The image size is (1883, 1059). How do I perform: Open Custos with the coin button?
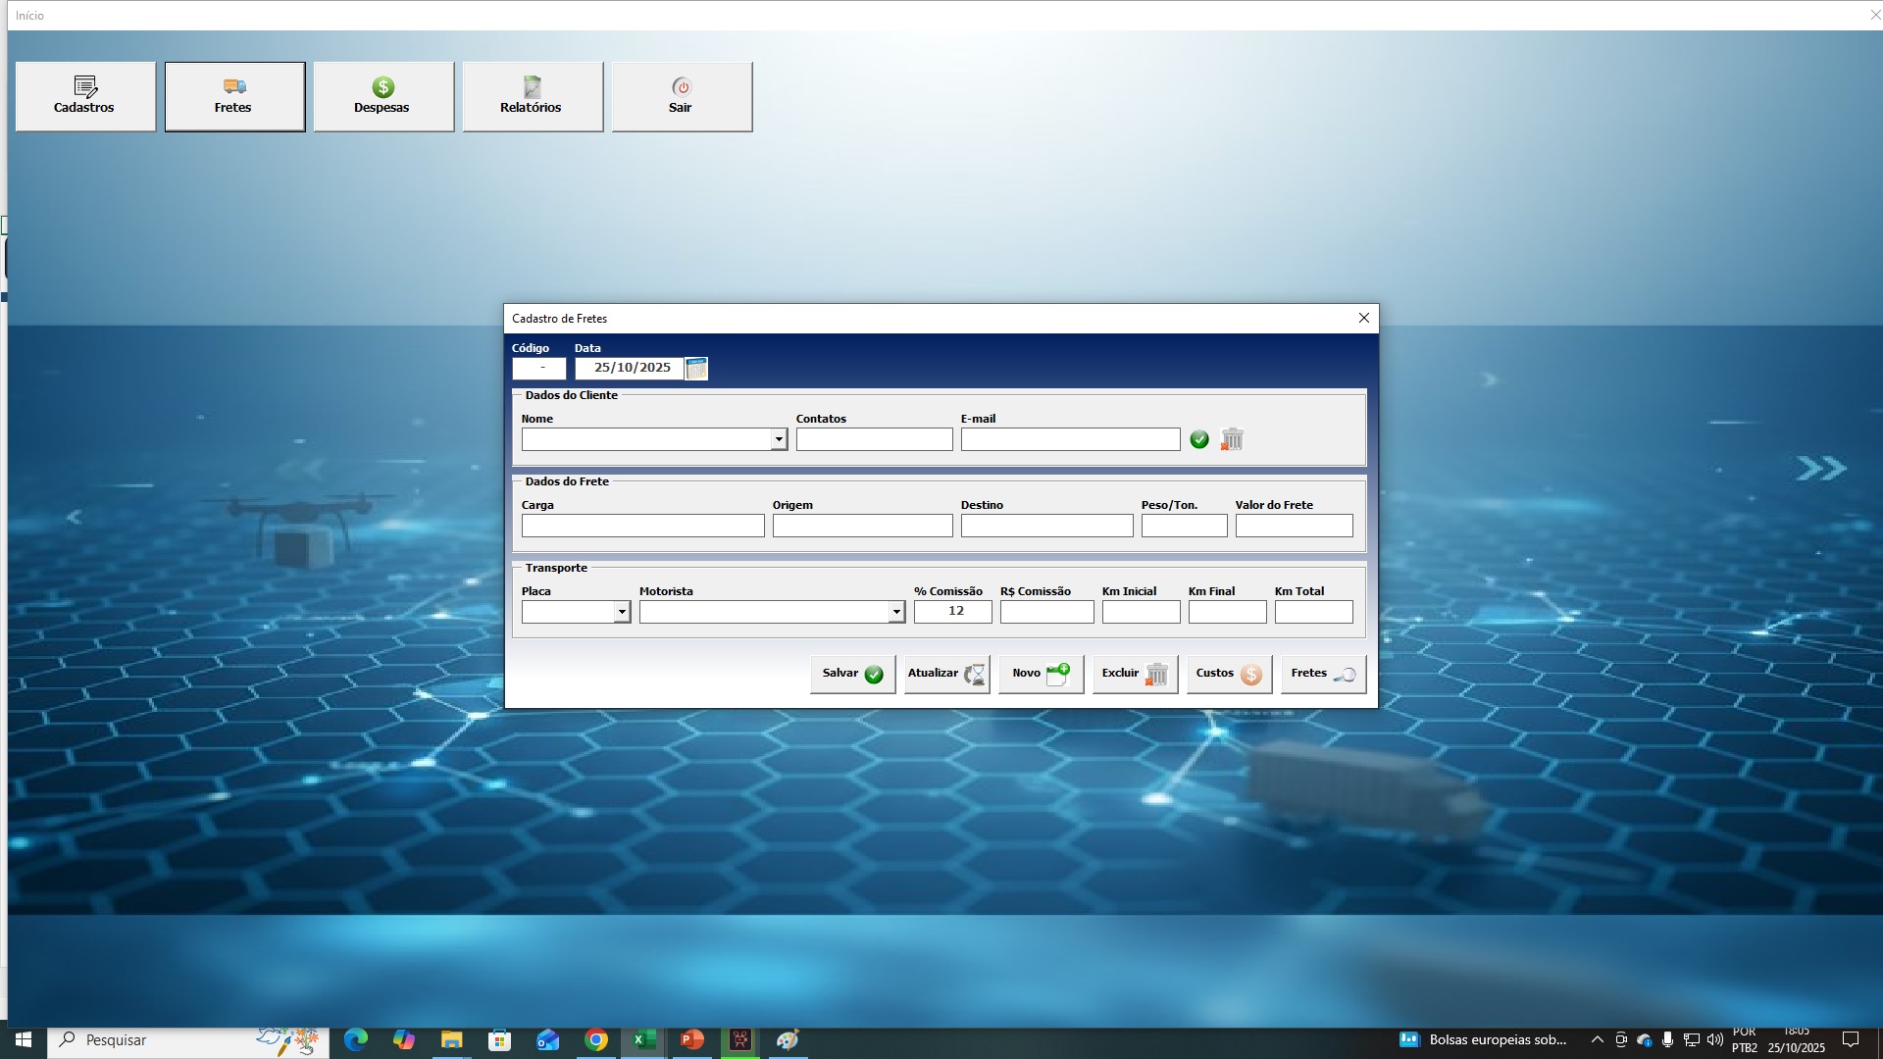1229,674
